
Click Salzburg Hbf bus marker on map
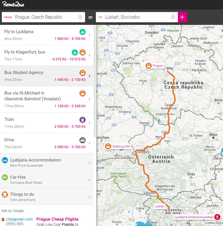tap(108, 146)
